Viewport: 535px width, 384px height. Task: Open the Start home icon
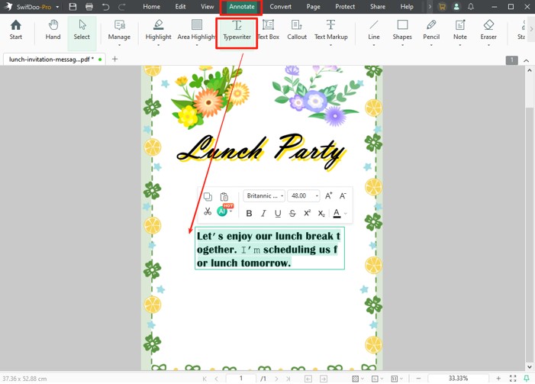pyautogui.click(x=16, y=31)
